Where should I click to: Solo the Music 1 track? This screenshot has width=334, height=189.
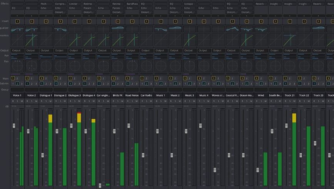click(161, 101)
